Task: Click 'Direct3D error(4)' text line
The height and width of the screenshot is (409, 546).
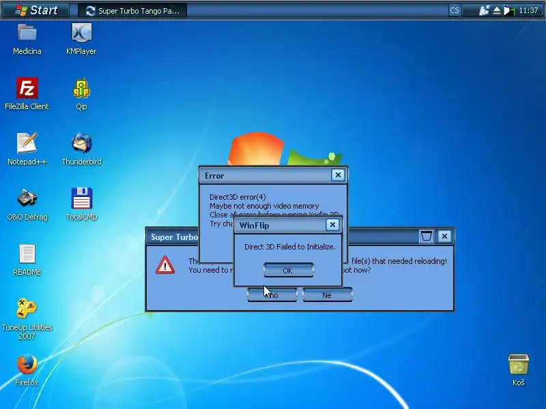Action: click(238, 197)
